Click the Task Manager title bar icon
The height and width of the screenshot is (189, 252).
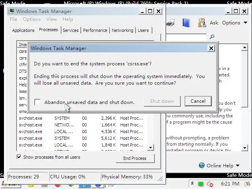tap(11, 11)
